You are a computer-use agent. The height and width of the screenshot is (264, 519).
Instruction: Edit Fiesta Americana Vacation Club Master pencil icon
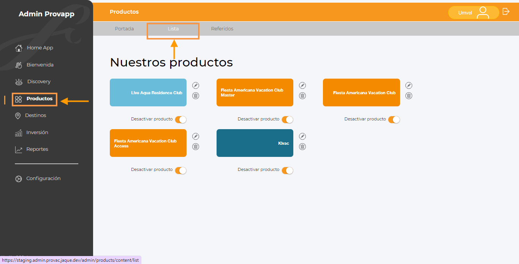(302, 85)
